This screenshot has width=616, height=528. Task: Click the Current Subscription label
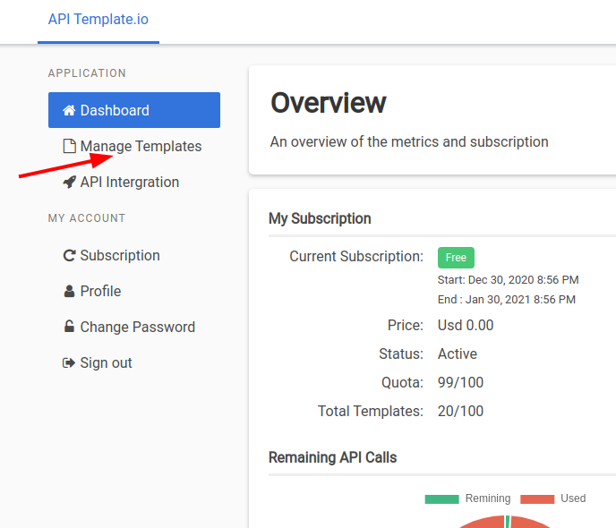[356, 256]
